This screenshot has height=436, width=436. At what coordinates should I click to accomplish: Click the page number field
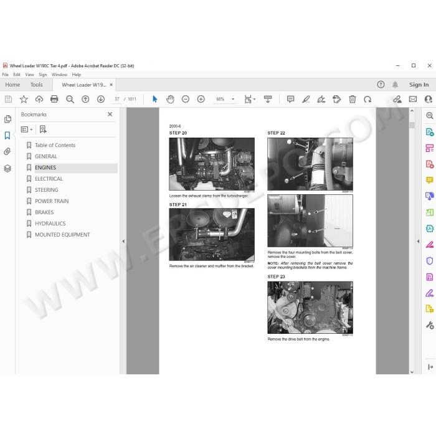(117, 99)
